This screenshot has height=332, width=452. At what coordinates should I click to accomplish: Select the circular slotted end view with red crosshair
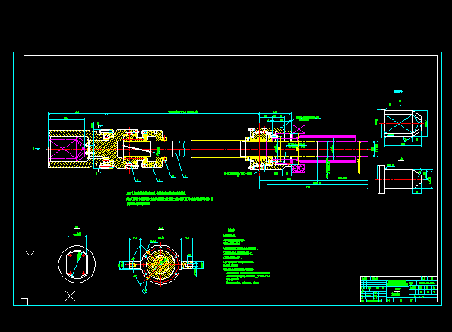pyautogui.click(x=77, y=264)
